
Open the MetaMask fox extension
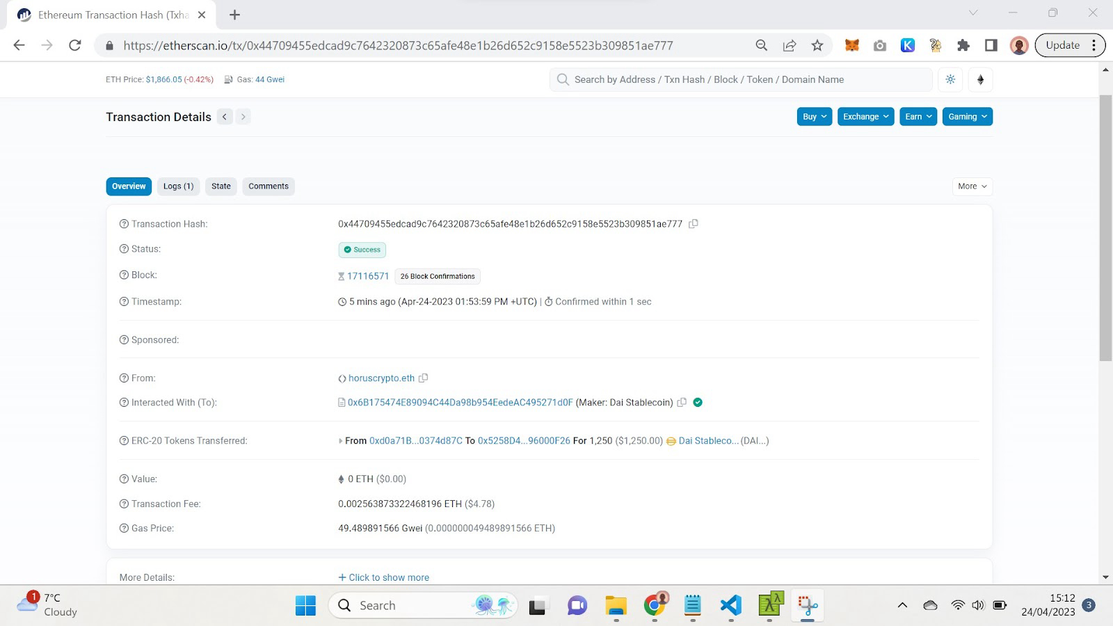pyautogui.click(x=851, y=45)
